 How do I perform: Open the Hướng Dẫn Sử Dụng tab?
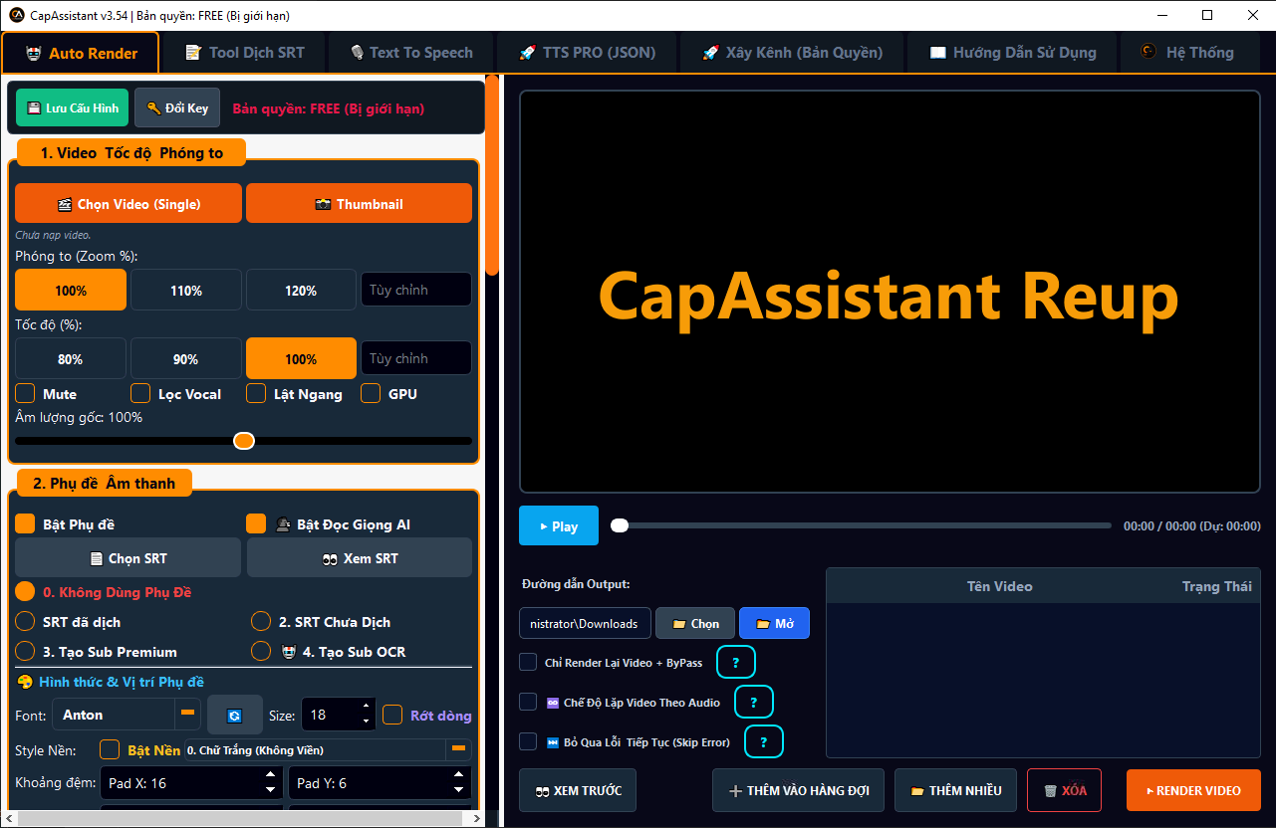[x=1012, y=53]
